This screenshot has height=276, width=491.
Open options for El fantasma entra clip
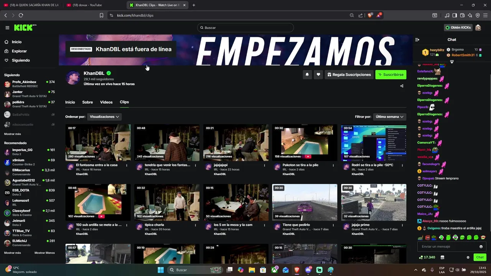127,165
